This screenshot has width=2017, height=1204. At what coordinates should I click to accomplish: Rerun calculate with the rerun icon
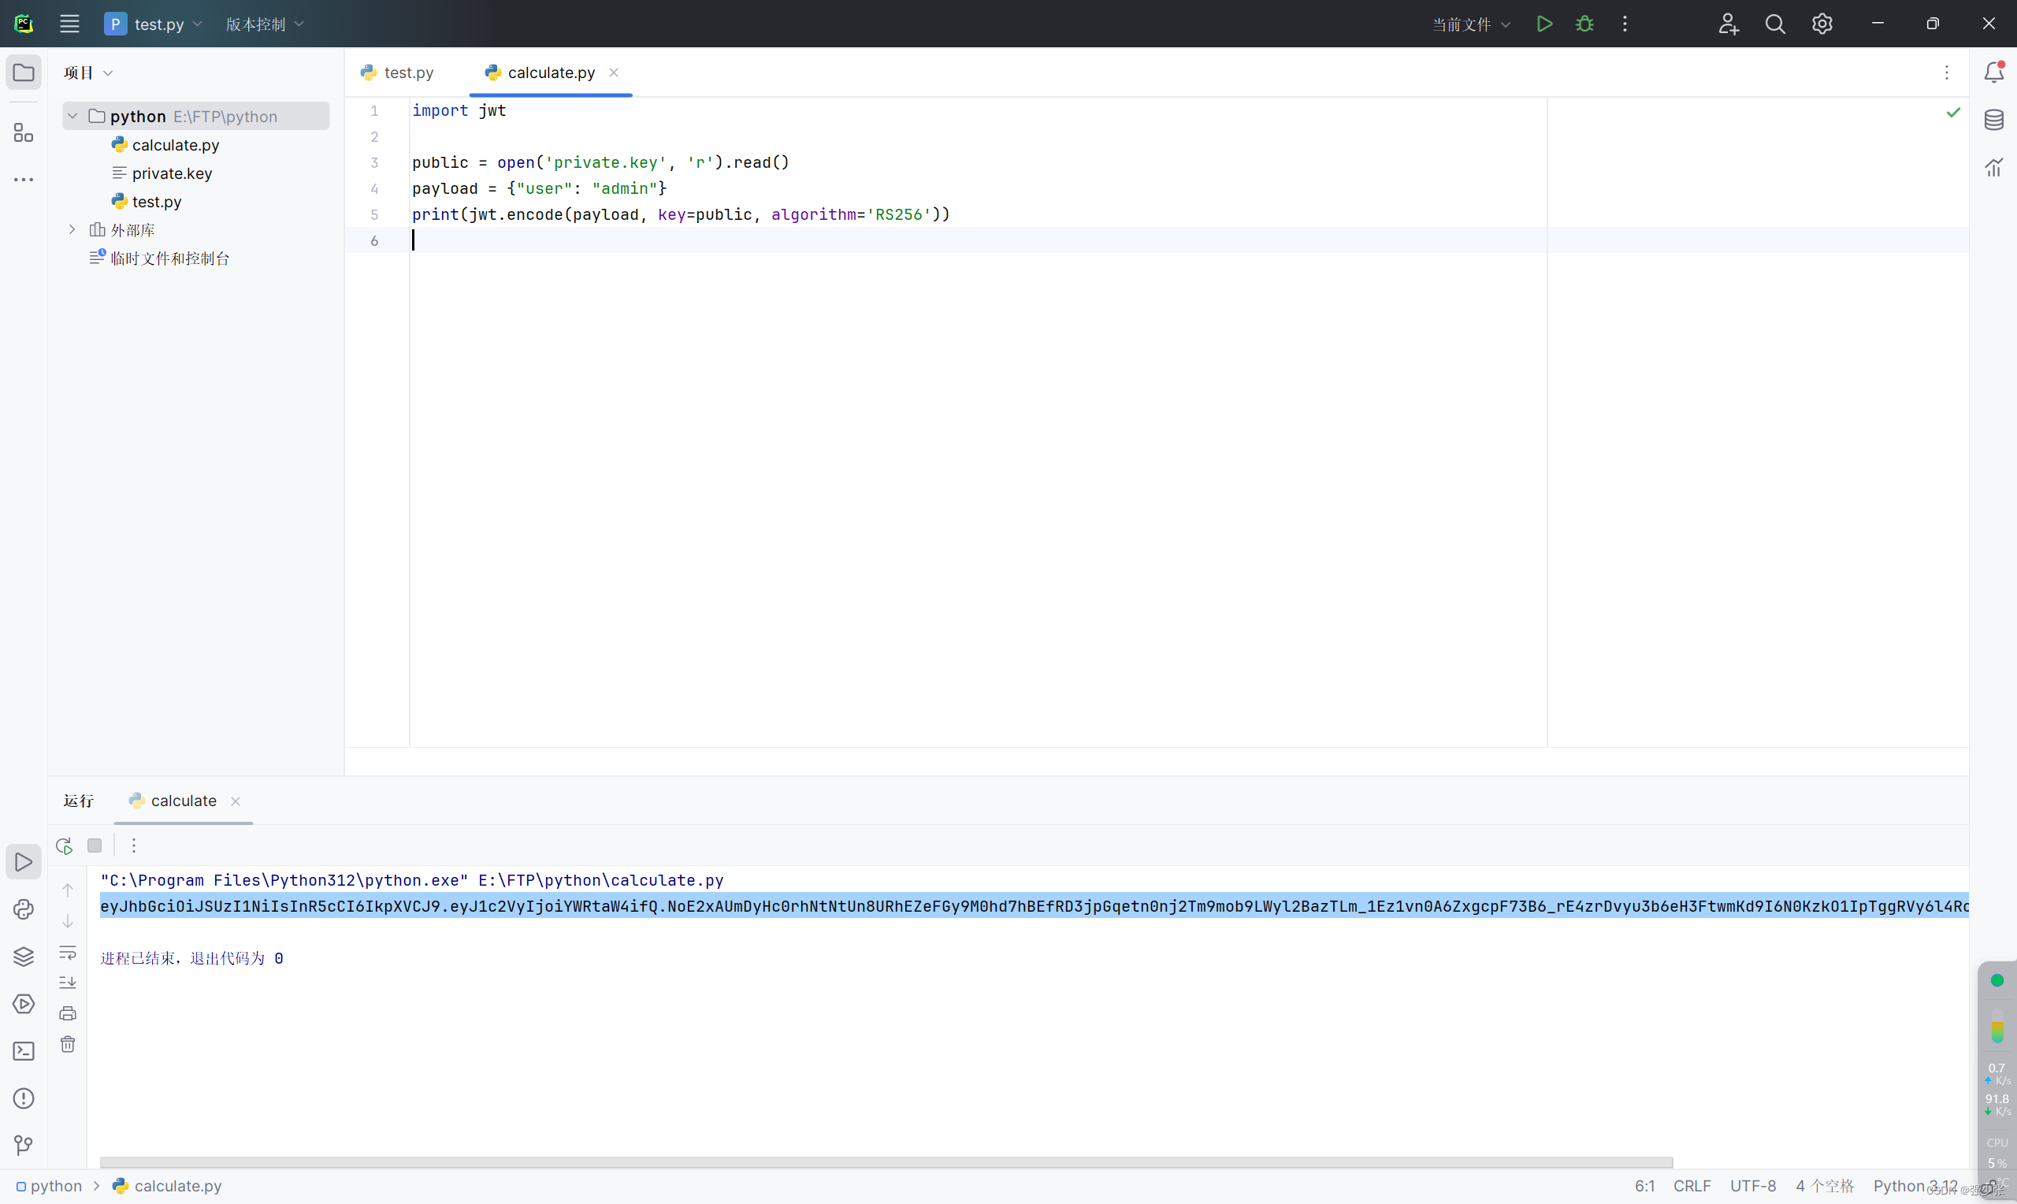[x=64, y=845]
